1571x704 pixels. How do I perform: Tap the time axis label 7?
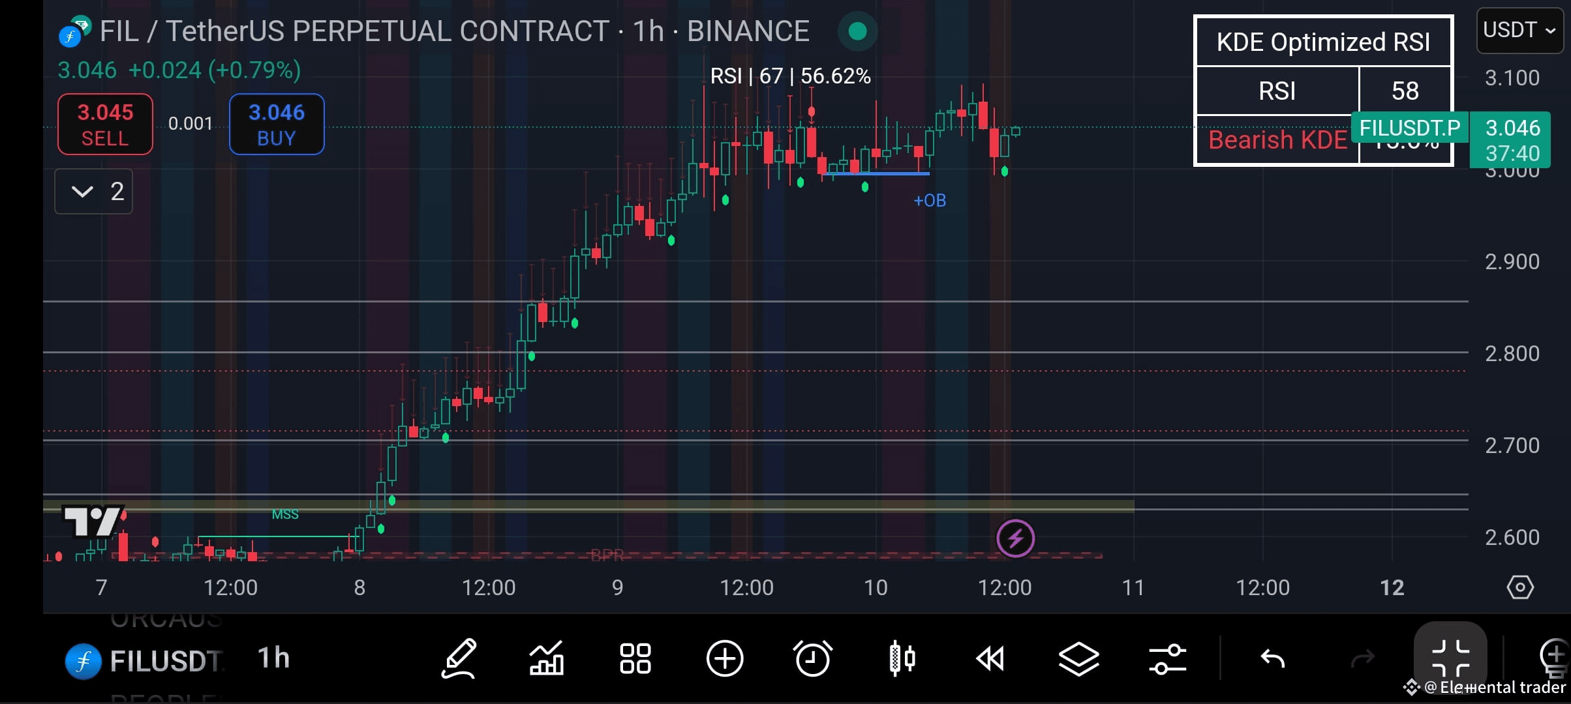point(101,587)
